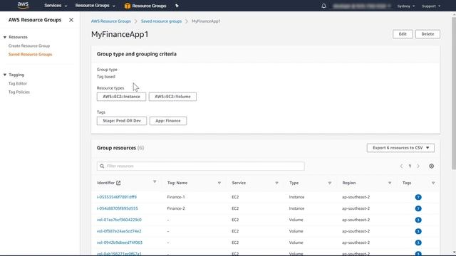Open Tag Editor
456x256 pixels.
(18, 84)
